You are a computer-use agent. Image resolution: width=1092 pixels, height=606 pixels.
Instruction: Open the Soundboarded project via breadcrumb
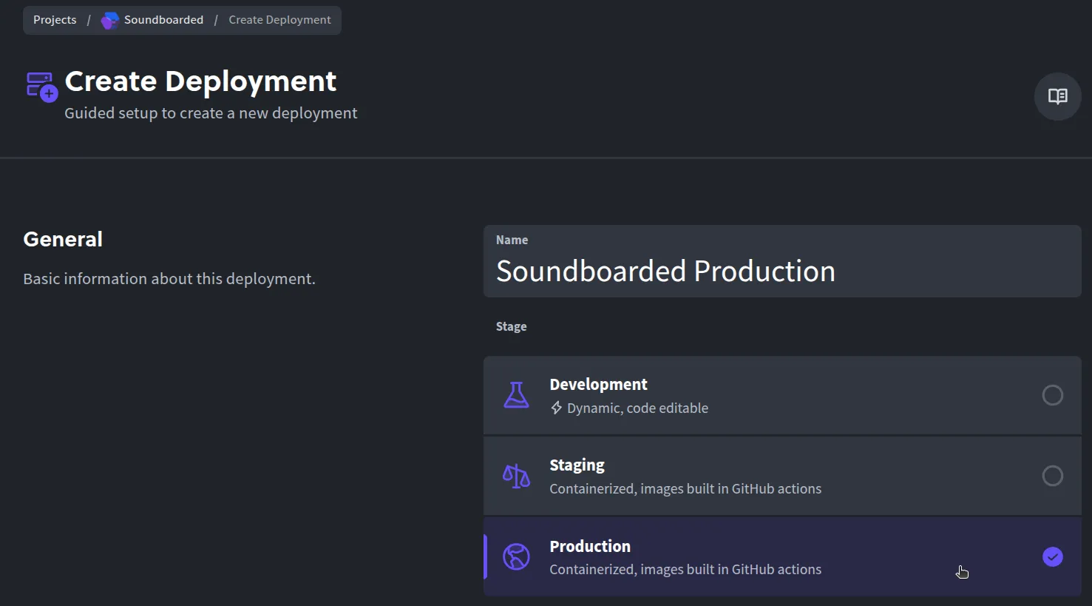point(163,19)
